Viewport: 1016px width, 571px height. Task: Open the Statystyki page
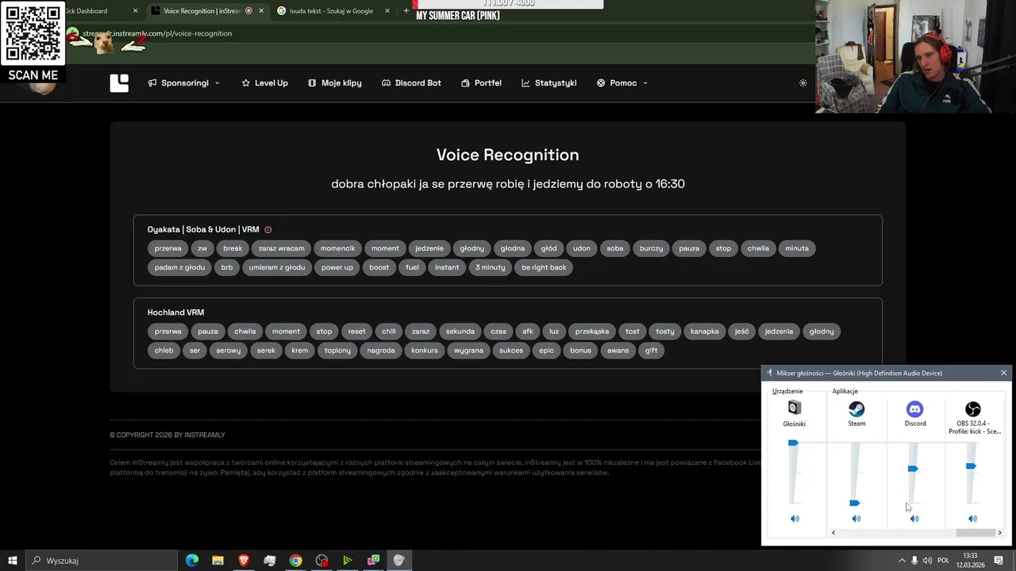[549, 83]
